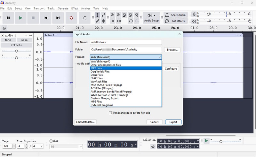Collapse the Format combo box arrow

(x=159, y=57)
